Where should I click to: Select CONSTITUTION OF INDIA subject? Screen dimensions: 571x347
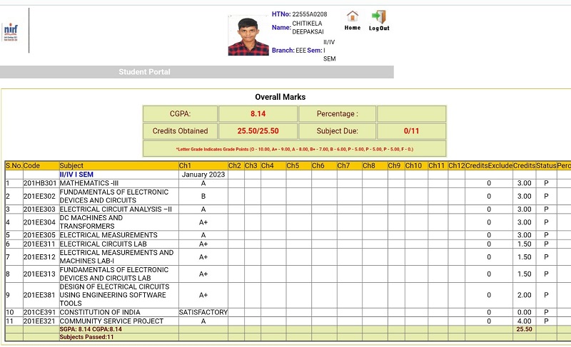click(100, 312)
